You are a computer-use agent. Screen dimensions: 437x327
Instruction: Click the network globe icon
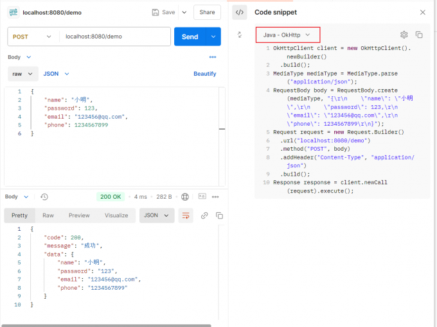pos(185,197)
